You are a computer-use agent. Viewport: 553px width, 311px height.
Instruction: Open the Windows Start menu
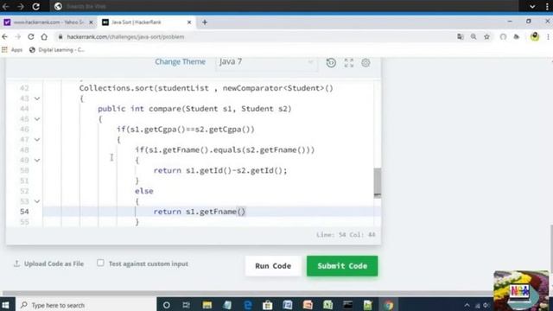(6, 305)
